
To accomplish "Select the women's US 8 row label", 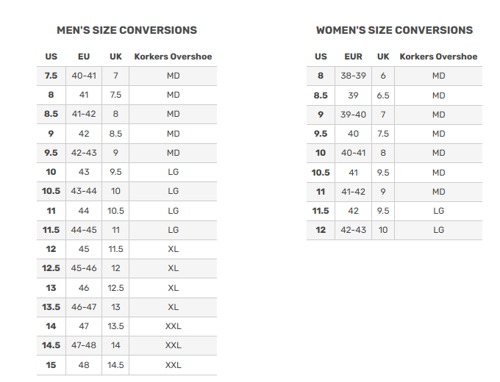I will pos(321,76).
